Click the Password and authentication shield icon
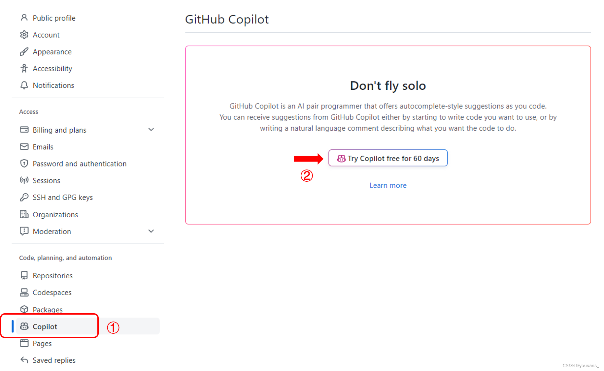Image resolution: width=604 pixels, height=371 pixels. pos(24,164)
